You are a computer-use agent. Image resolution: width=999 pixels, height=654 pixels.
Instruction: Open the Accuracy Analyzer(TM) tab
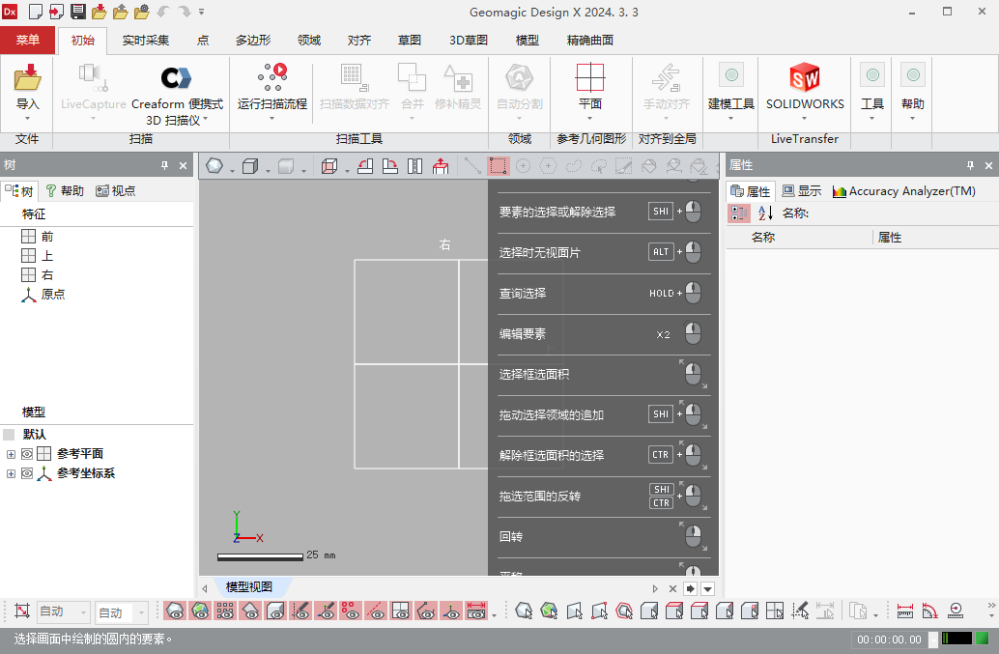pos(904,191)
